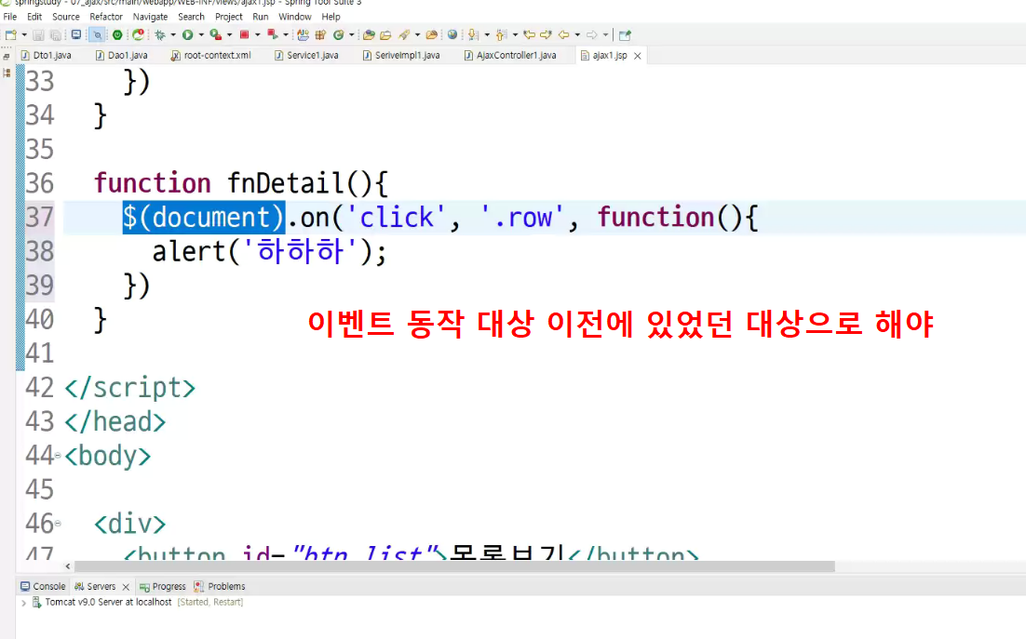Switch to the Dto1.java editor tab
Image resolution: width=1026 pixels, height=639 pixels.
coord(46,56)
